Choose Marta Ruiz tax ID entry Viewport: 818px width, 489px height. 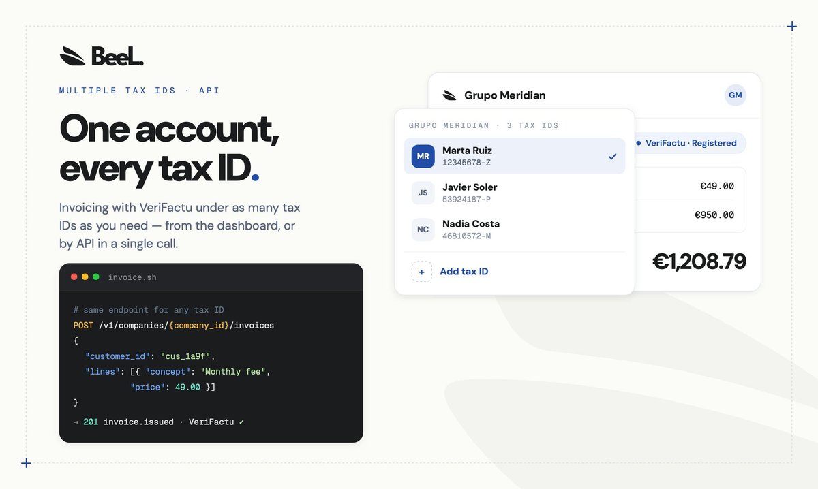tap(514, 156)
